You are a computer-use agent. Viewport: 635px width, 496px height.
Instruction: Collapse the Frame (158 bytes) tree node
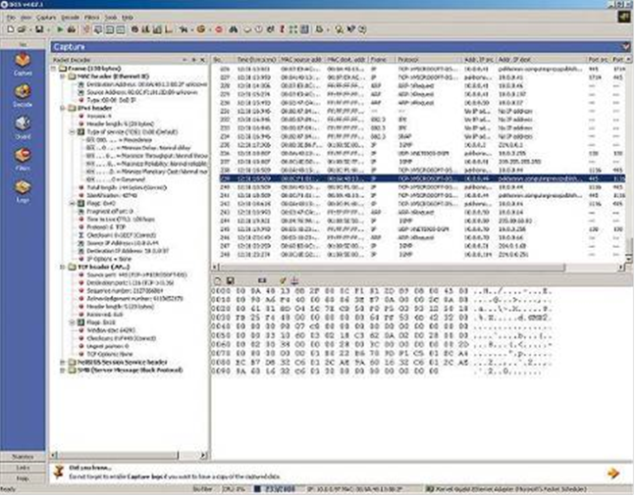(54, 69)
